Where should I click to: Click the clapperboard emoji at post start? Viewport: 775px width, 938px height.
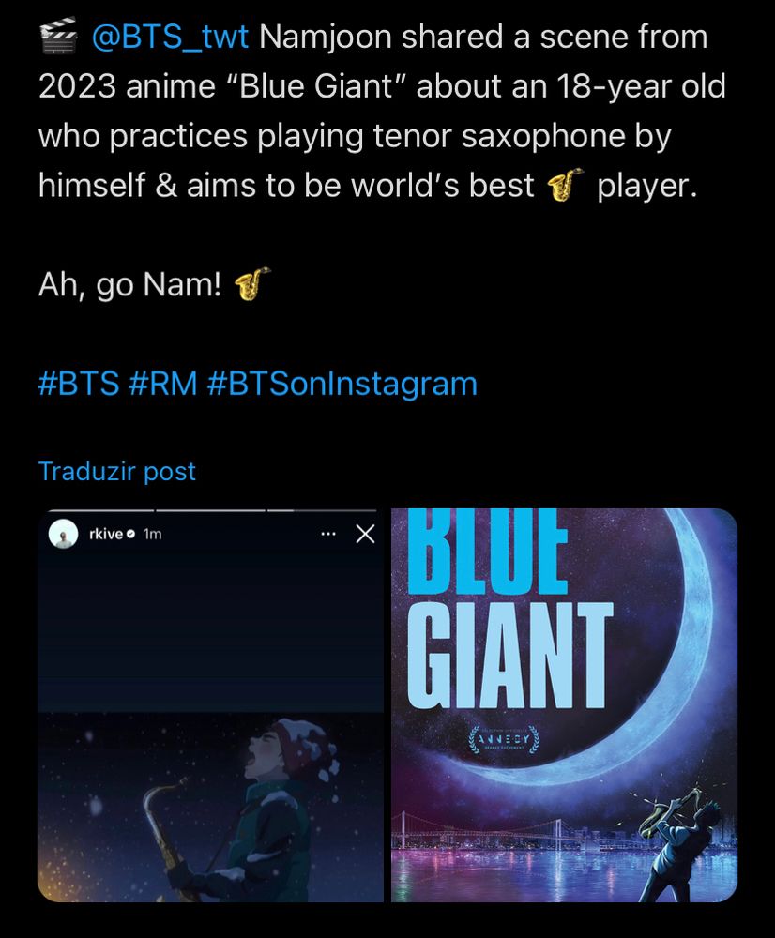coord(58,36)
